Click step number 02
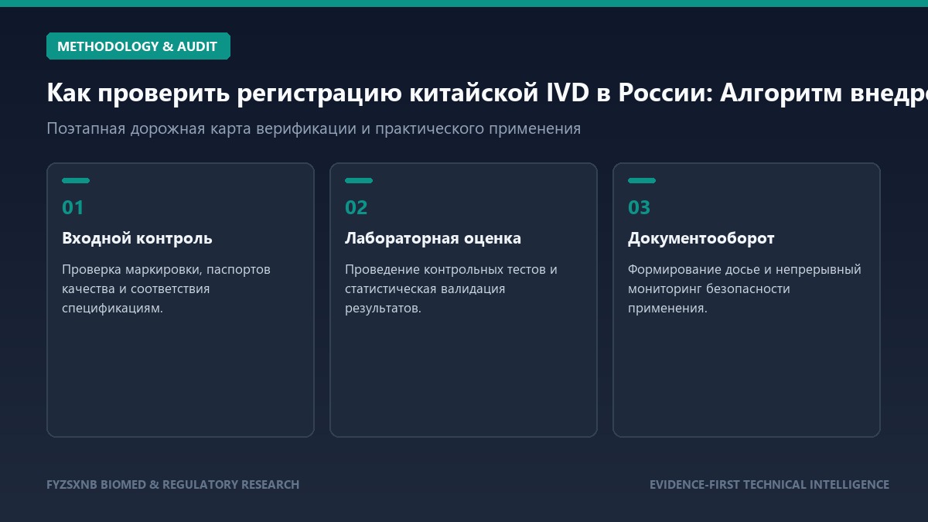Image resolution: width=928 pixels, height=522 pixels. point(357,207)
